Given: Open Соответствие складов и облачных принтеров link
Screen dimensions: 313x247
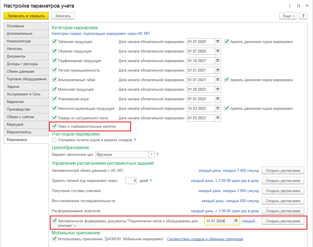Looking at the screenshot, I should pyautogui.click(x=205, y=239).
